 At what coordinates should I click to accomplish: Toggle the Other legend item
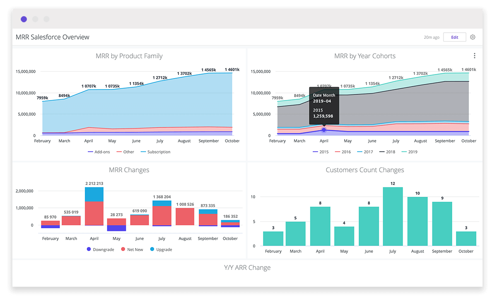[x=125, y=152]
